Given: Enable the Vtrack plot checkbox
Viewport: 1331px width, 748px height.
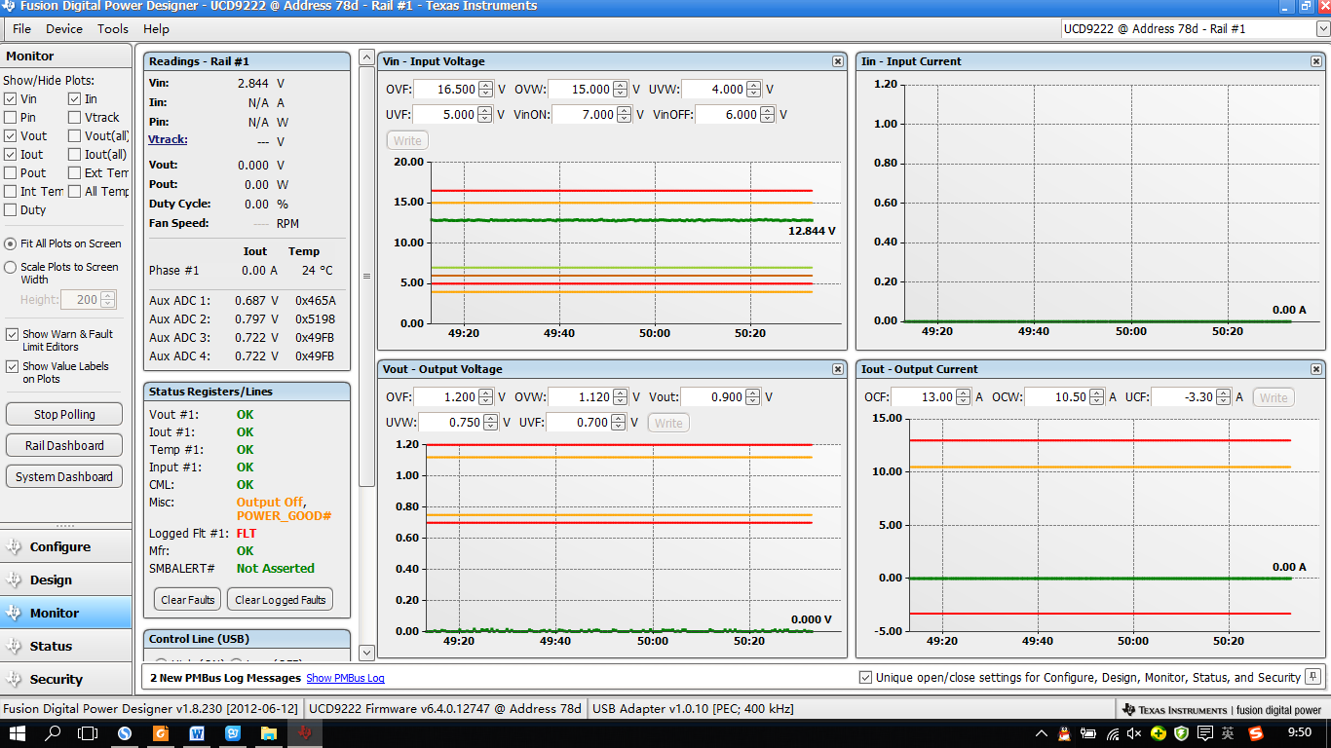Looking at the screenshot, I should 74,118.
